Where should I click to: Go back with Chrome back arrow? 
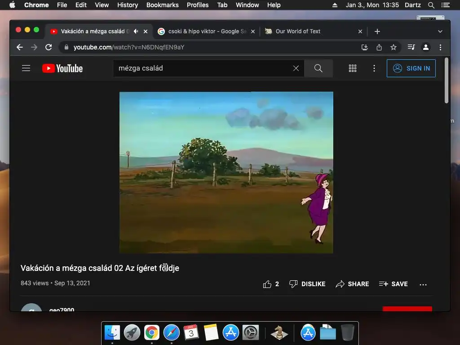point(20,47)
